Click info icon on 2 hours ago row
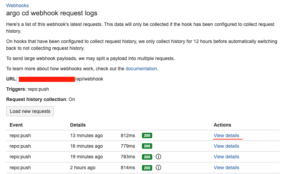 tap(158, 168)
